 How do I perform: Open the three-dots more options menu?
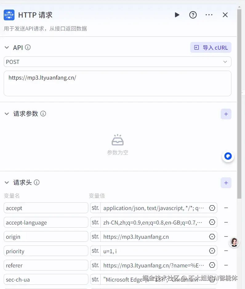pyautogui.click(x=209, y=15)
